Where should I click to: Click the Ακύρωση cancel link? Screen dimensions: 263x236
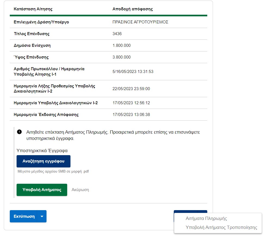tap(80, 190)
